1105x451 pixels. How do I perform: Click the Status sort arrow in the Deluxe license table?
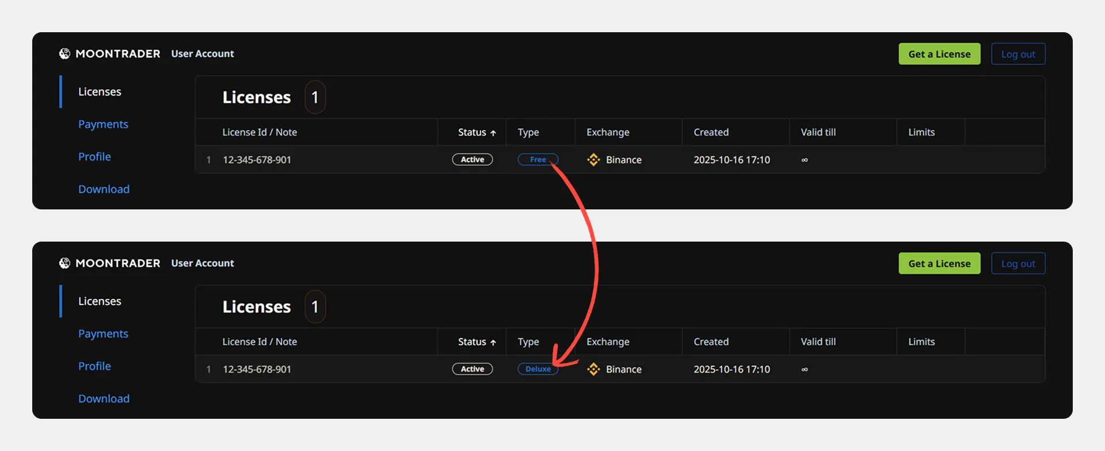click(x=493, y=342)
